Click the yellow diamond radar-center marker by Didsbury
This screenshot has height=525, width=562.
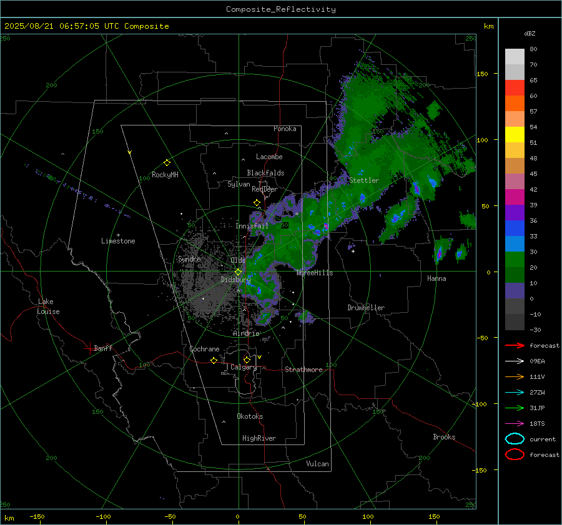(238, 272)
